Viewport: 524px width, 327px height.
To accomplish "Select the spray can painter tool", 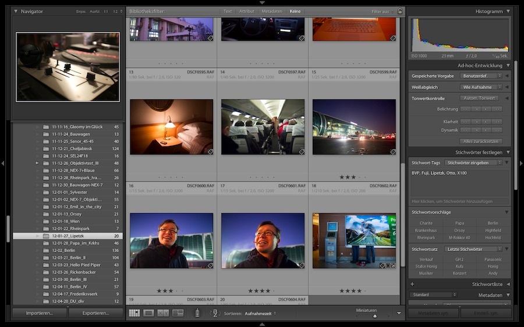I will pyautogui.click(x=197, y=313).
